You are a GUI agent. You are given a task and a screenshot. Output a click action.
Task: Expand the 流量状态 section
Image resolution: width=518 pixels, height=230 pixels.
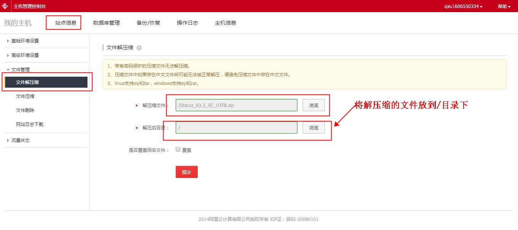(x=20, y=140)
